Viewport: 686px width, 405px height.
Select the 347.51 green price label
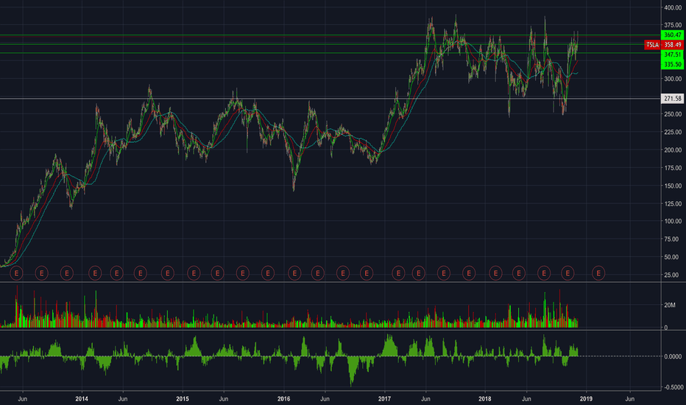click(673, 54)
